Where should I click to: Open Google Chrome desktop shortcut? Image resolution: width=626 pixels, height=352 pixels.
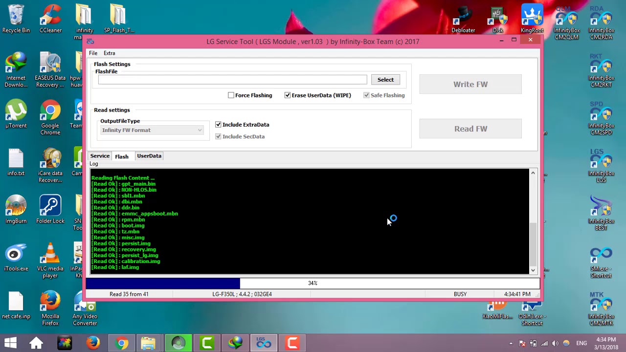click(50, 117)
